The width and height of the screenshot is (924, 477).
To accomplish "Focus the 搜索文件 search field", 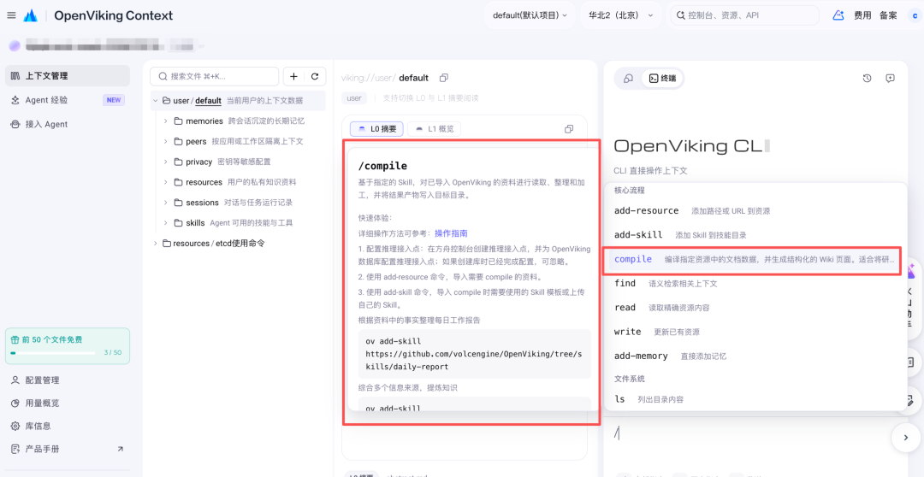I will 215,77.
